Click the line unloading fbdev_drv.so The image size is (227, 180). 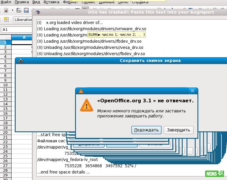[91, 54]
